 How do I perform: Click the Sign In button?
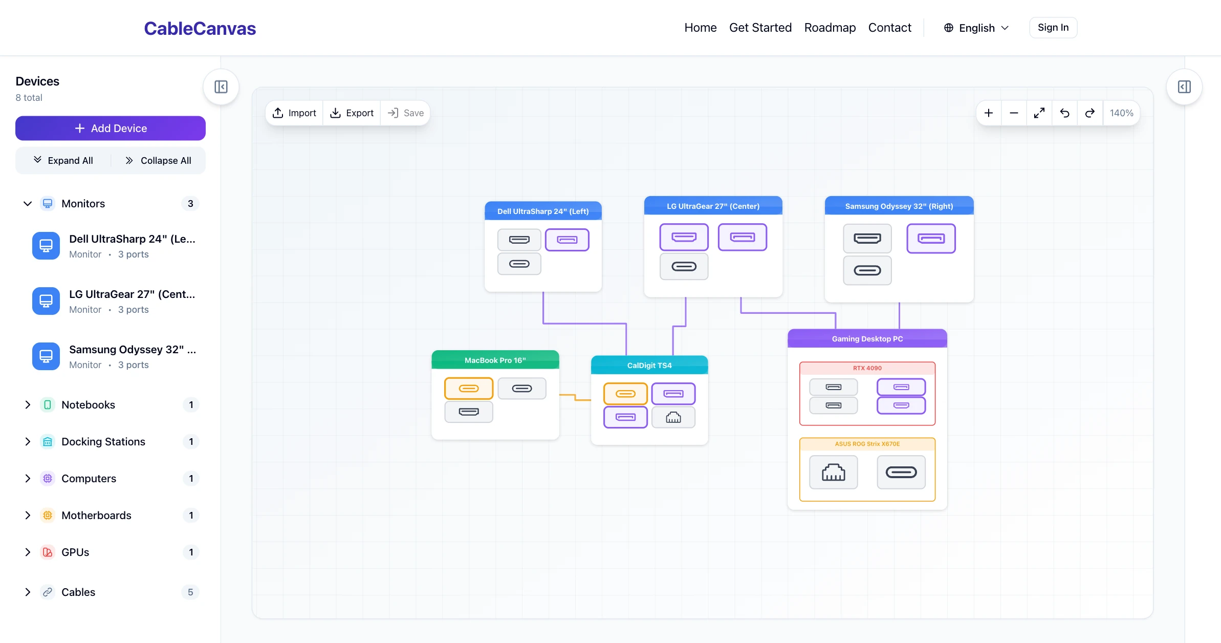(x=1053, y=28)
